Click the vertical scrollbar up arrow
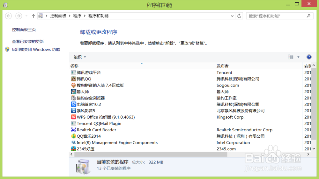This screenshot has height=179, width=319. (314, 65)
